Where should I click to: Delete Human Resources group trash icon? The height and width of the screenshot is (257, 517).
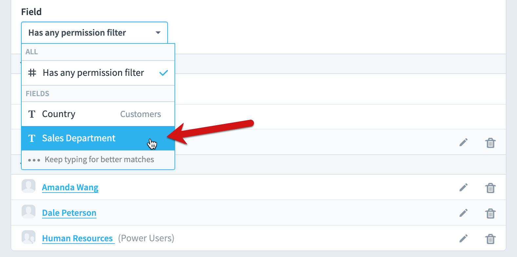pos(490,239)
